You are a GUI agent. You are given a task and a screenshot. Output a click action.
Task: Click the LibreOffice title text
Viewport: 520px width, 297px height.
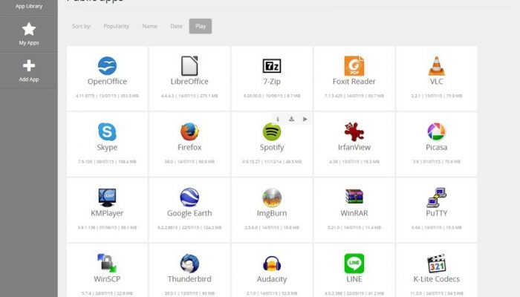pyautogui.click(x=189, y=82)
